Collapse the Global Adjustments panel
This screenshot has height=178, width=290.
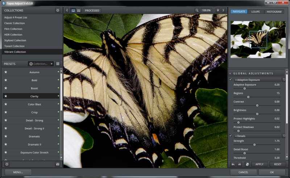[x=231, y=73]
